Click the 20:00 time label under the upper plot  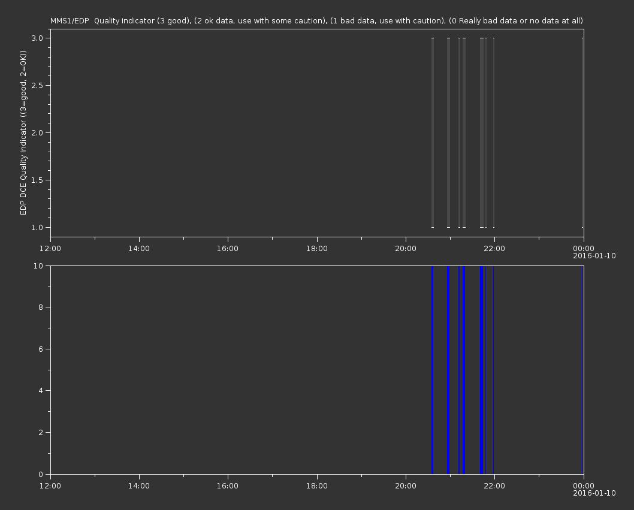406,248
